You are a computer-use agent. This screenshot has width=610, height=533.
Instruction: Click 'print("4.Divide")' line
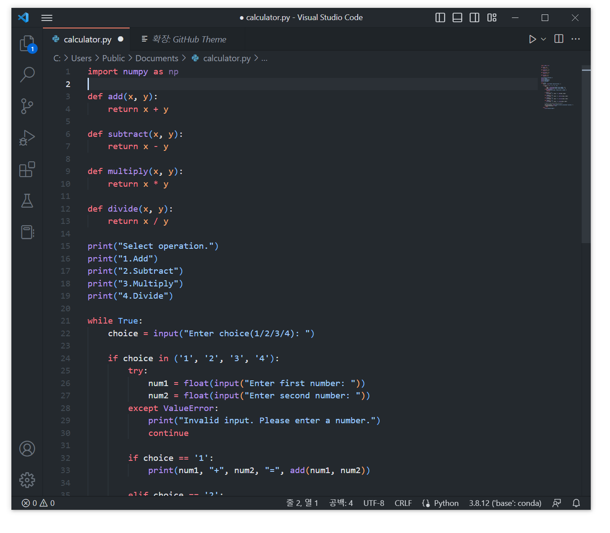click(130, 296)
